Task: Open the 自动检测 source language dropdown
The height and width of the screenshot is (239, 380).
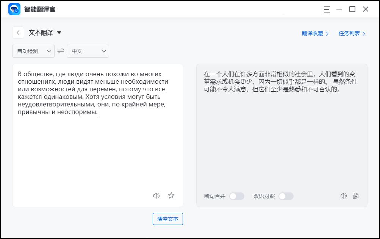Action: [33, 51]
